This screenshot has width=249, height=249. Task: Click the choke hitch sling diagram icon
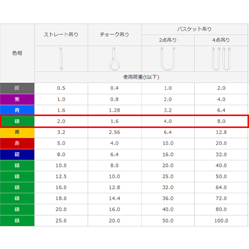pos(115,59)
